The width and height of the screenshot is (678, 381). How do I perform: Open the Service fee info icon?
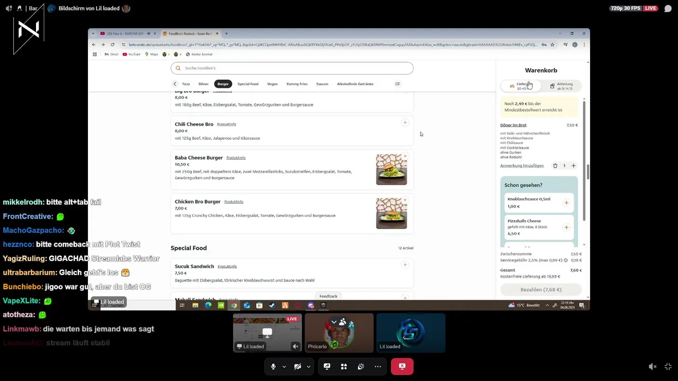(566, 260)
